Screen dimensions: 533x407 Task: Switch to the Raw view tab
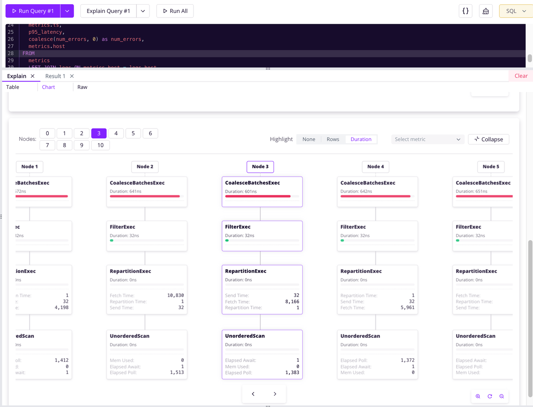82,87
